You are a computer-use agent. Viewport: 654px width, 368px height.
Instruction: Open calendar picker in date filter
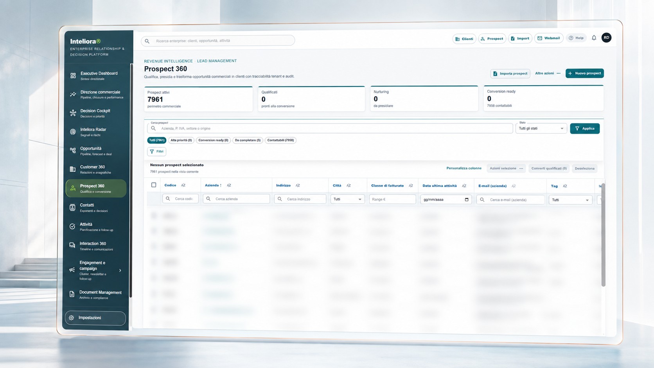point(467,199)
